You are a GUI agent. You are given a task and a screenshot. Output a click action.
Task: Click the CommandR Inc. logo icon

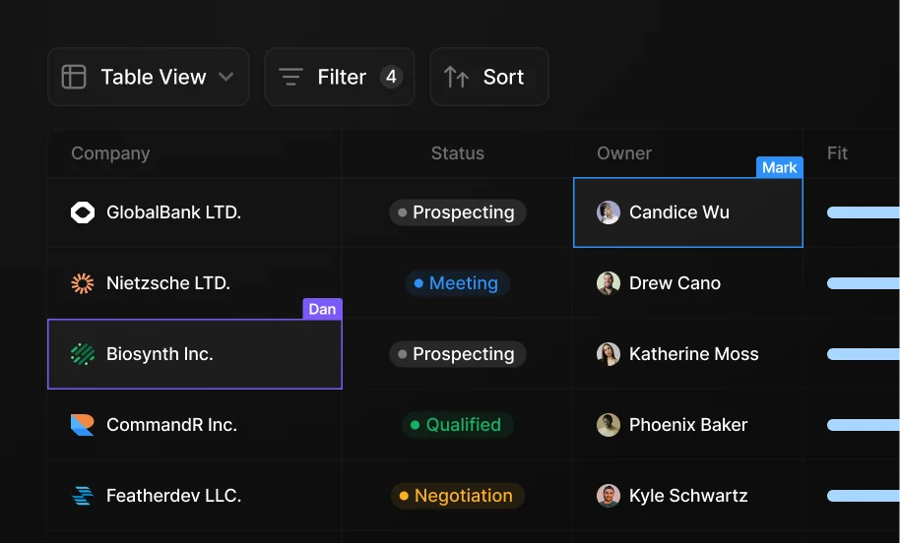83,425
